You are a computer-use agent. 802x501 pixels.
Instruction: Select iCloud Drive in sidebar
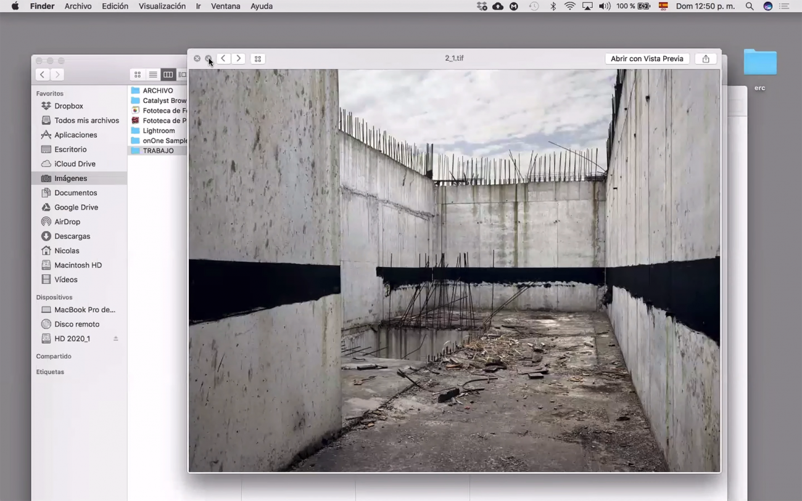pos(79,164)
